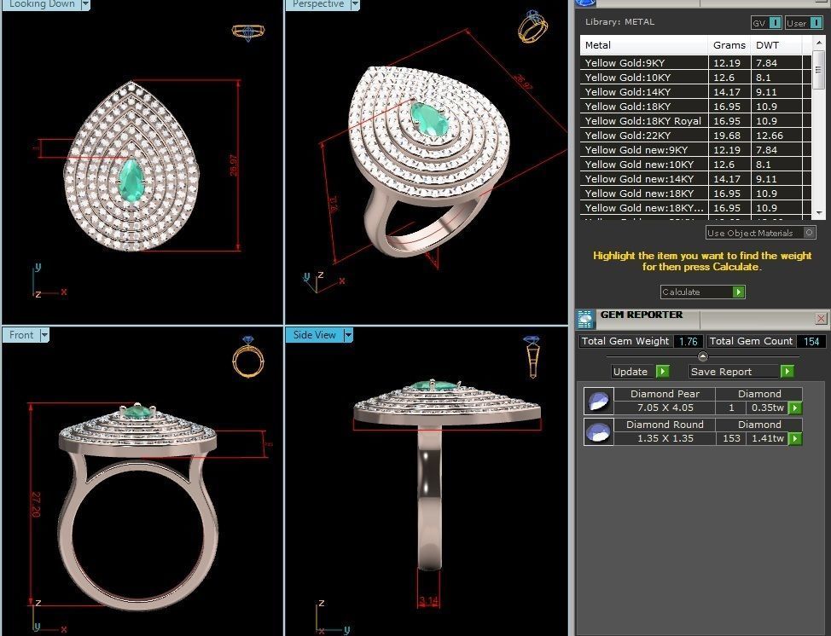
Task: Toggle the GV library switch
Action: [x=775, y=23]
